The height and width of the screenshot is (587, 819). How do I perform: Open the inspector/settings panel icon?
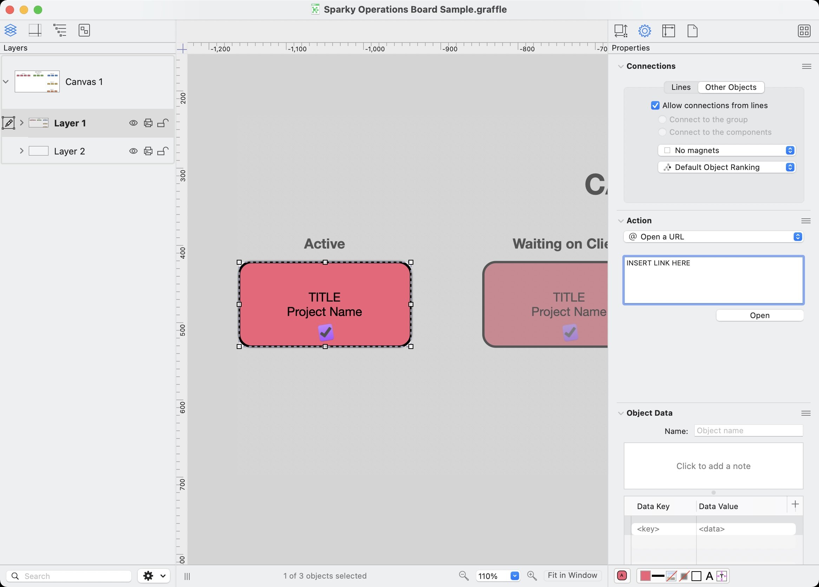coord(645,30)
